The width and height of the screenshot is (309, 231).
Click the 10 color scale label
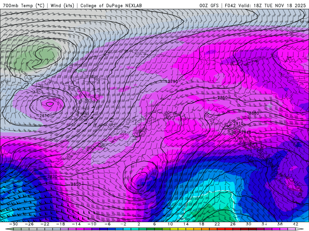pyautogui.click(x=170, y=224)
